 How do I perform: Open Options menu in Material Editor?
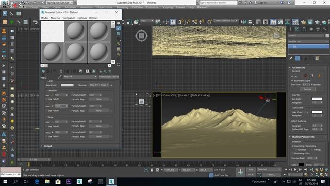(82, 18)
